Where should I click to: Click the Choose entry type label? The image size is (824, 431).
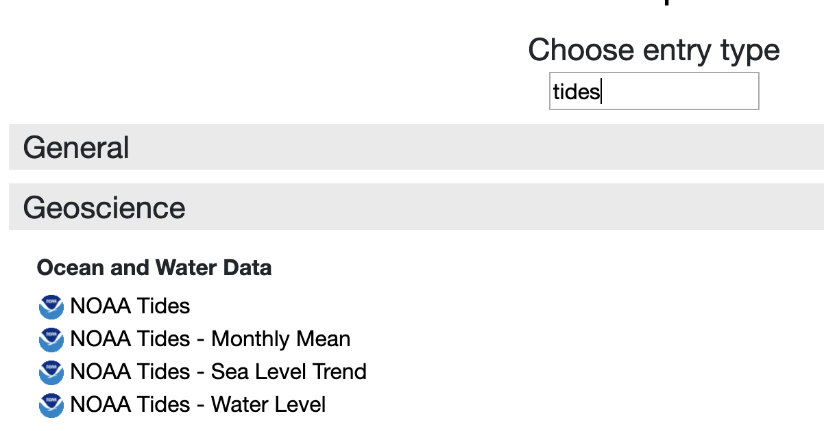point(654,50)
